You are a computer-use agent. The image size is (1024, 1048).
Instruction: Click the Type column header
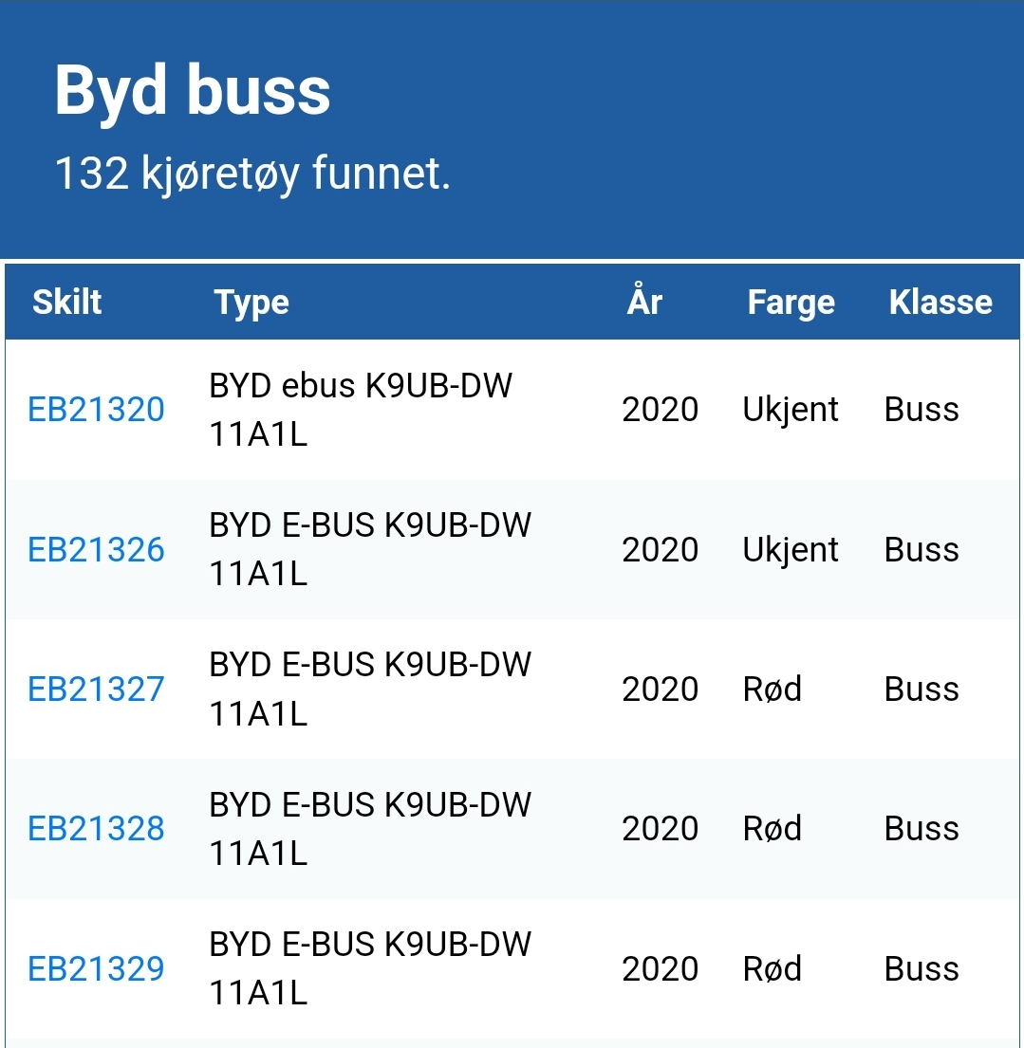(251, 303)
